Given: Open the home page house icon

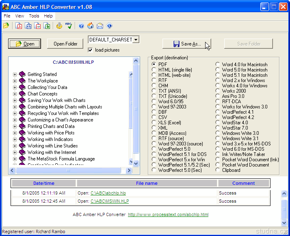Looking at the screenshot, I should pyautogui.click(x=90, y=26).
